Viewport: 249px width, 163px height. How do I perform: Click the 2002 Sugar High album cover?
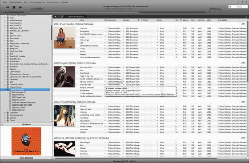pos(64,77)
